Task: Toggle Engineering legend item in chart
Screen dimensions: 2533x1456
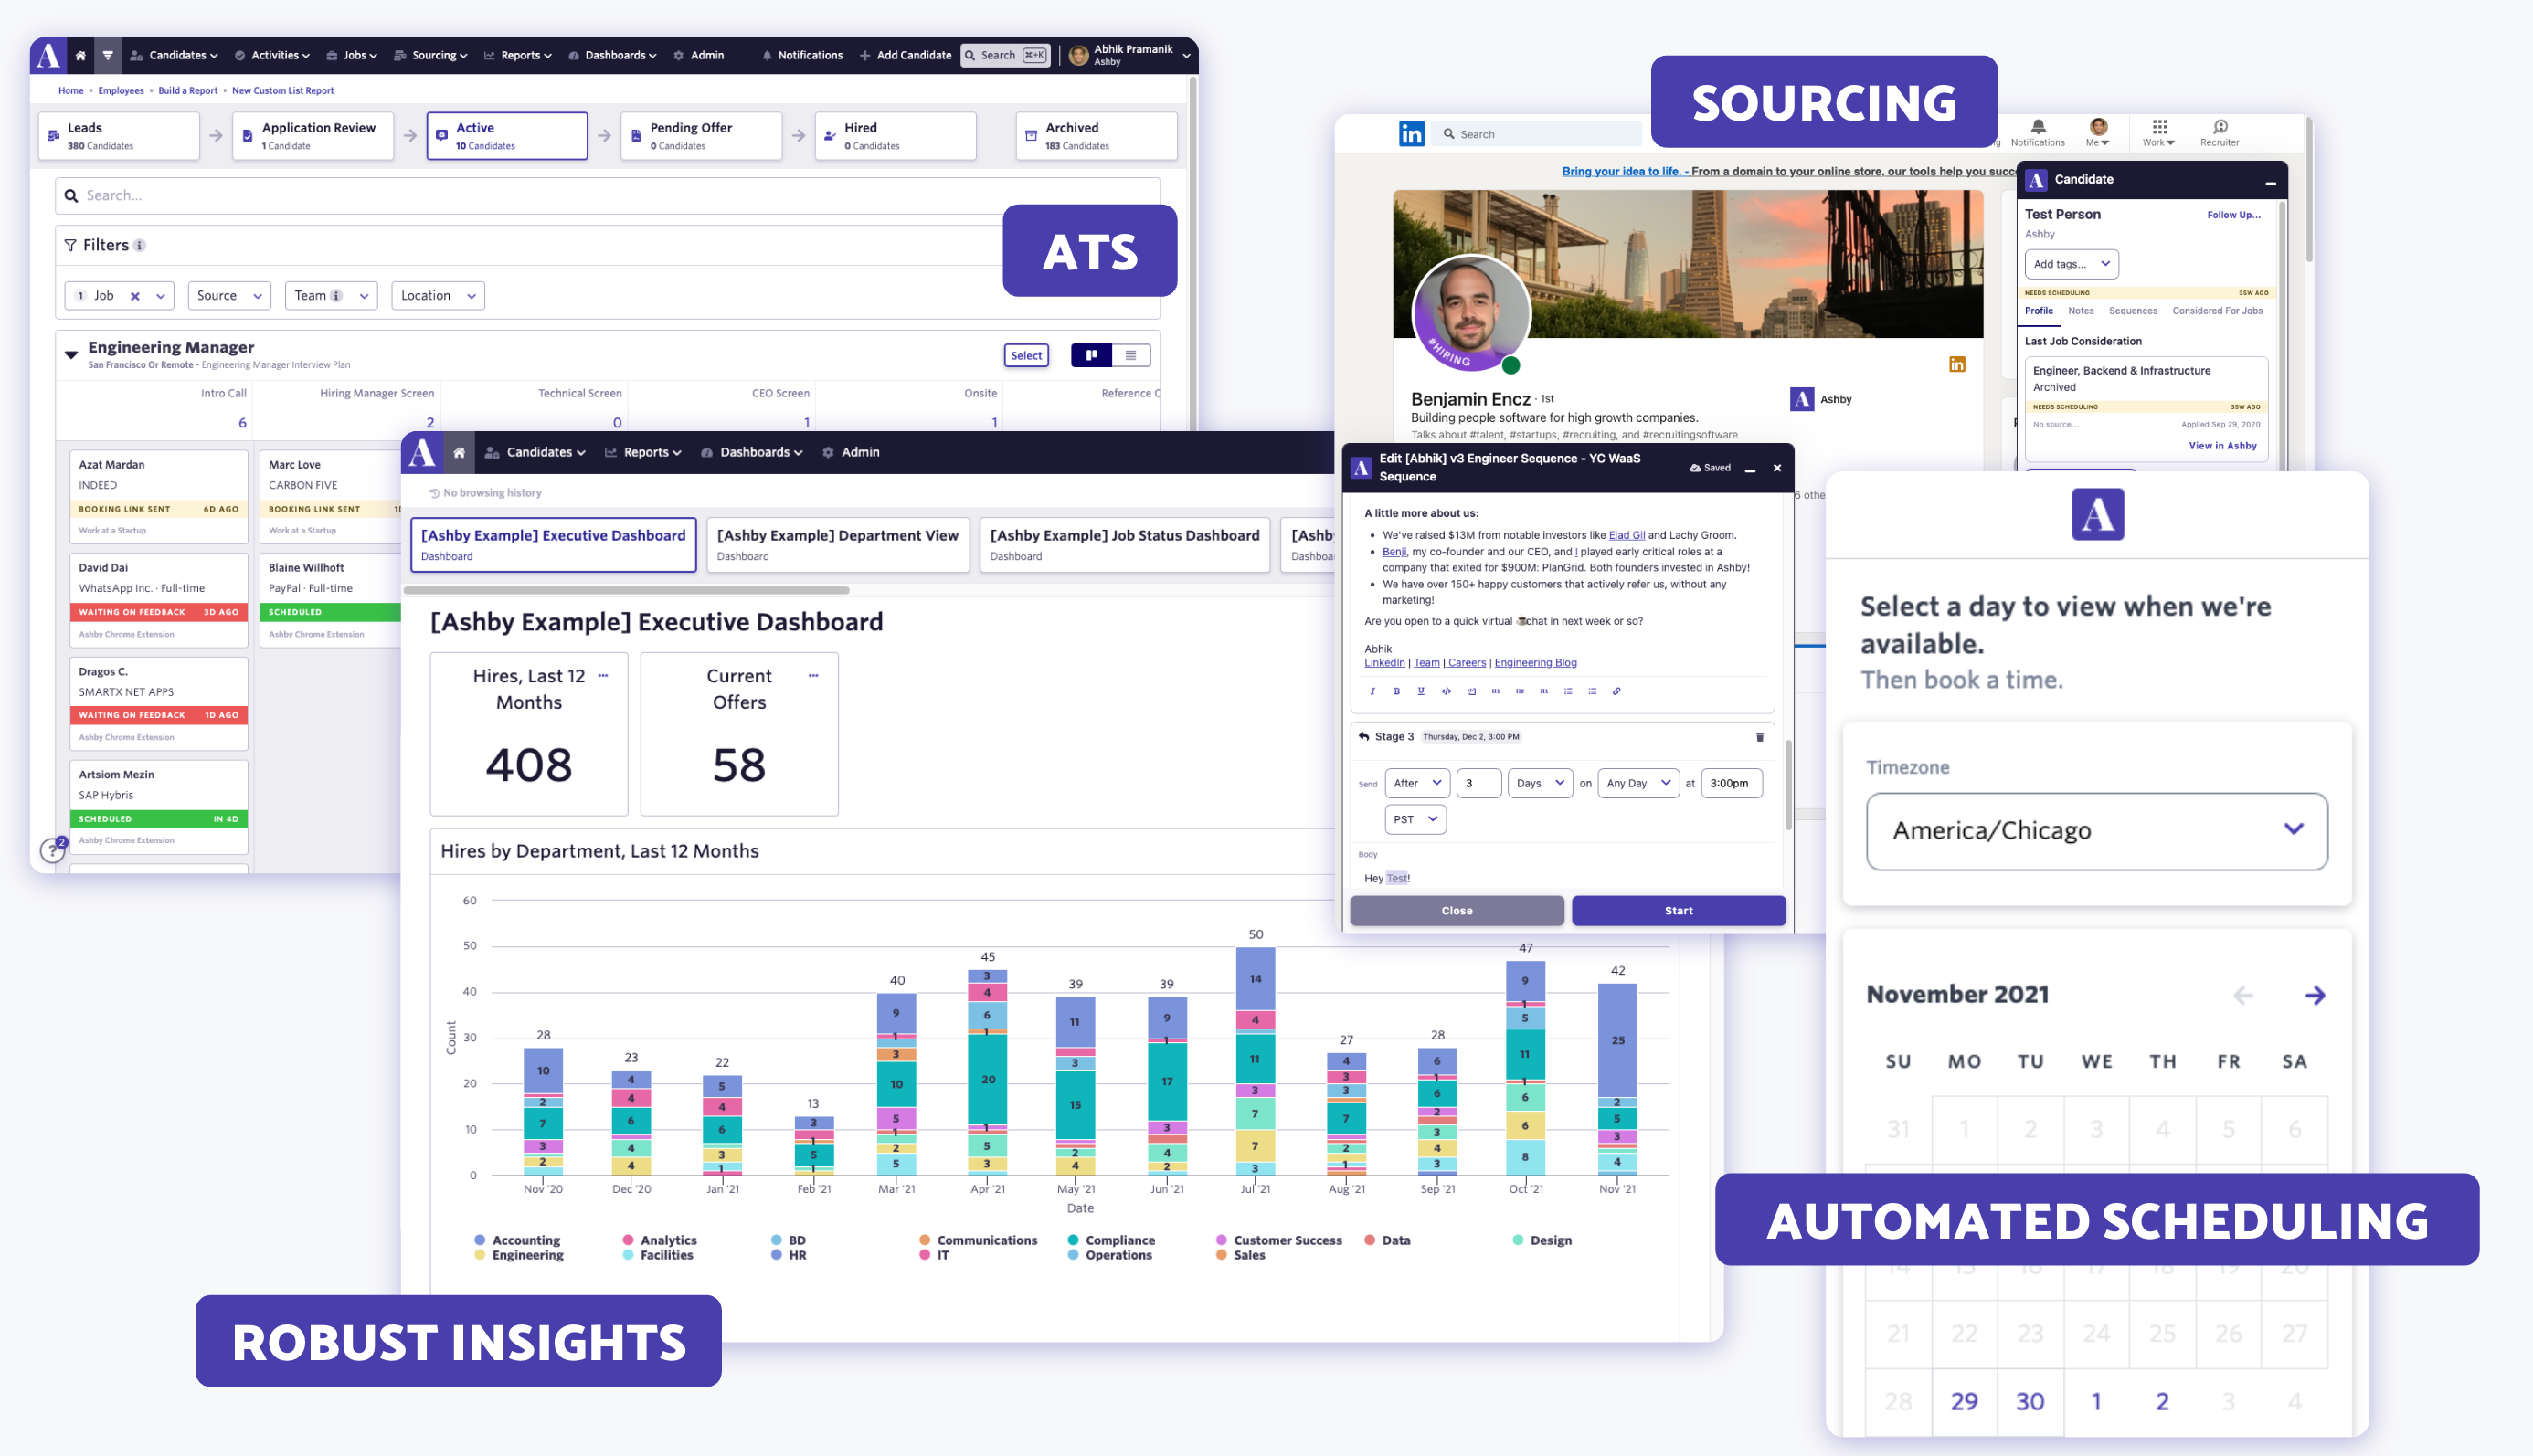Action: 520,1255
